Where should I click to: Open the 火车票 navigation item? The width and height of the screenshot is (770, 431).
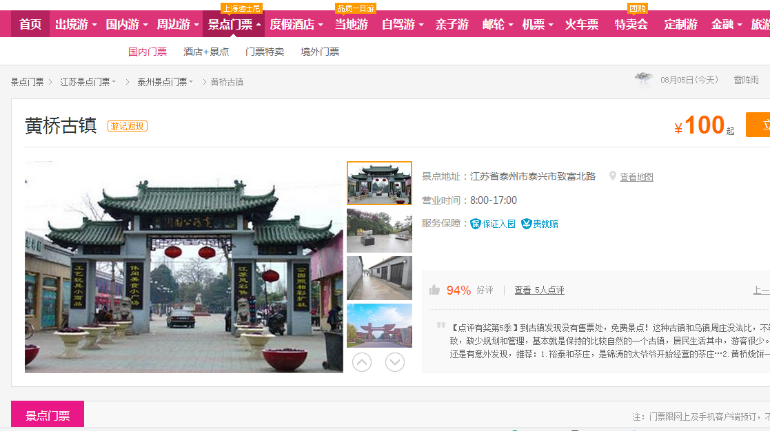tap(582, 25)
